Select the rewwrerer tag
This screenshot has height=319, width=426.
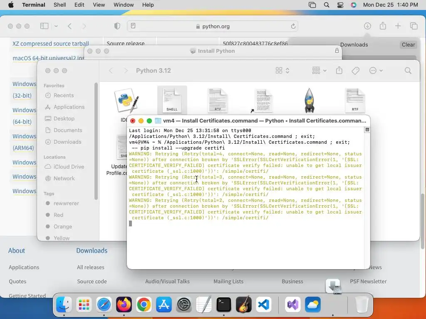(x=66, y=204)
